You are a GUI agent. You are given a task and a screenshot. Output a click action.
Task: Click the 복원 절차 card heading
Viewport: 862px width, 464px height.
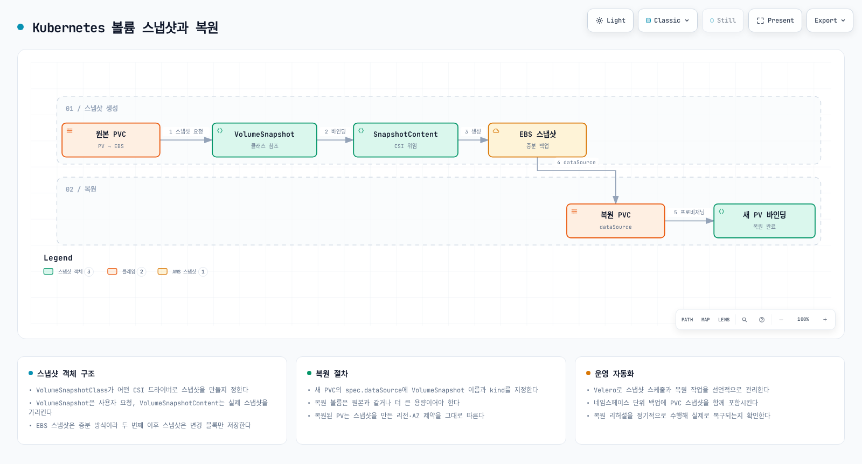(332, 374)
